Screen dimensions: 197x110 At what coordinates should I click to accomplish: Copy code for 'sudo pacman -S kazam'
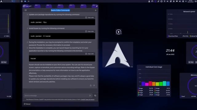[90, 31]
